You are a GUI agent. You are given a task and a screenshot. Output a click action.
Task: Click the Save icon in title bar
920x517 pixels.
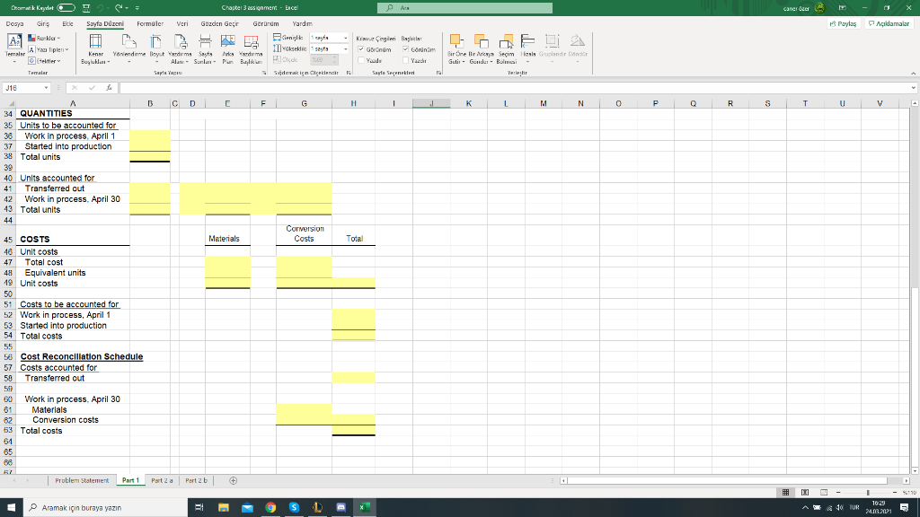point(86,7)
